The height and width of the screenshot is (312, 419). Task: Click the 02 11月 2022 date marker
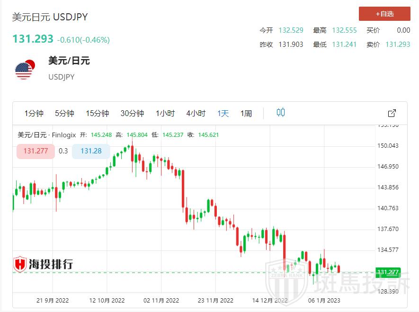click(161, 301)
